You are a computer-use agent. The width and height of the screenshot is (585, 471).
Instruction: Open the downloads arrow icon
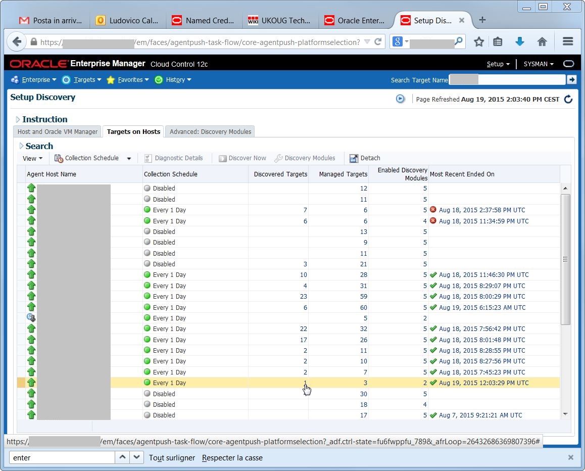520,41
